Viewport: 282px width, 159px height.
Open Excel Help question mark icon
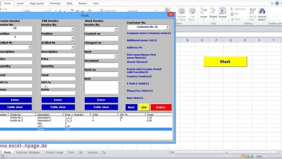point(277,3)
